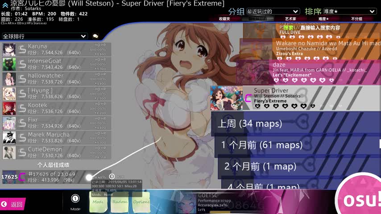Click Fixr's player avatar

pyautogui.click(x=9, y=123)
